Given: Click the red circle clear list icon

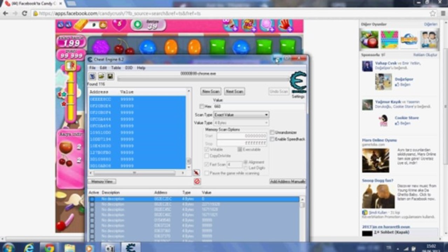Looking at the screenshot, I should (x=197, y=181).
